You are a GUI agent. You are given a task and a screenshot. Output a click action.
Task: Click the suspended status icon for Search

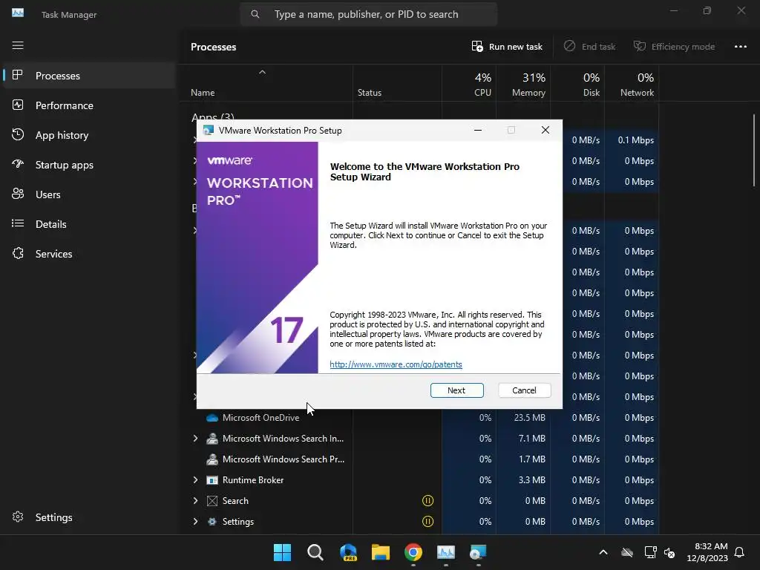[427, 501]
